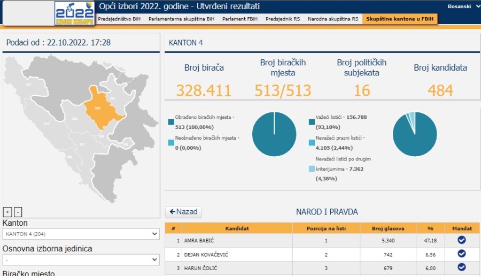This screenshot has width=481, height=276.
Task: Click the polling stations pie chart
Action: point(274,134)
